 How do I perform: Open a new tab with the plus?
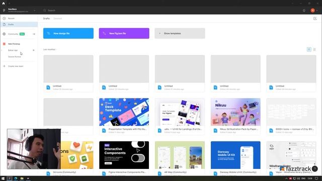9,4
